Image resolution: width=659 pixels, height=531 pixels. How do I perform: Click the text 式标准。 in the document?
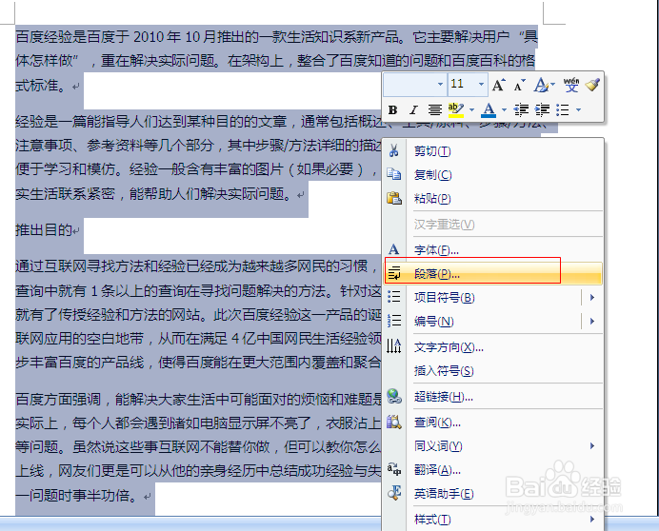pyautogui.click(x=40, y=86)
